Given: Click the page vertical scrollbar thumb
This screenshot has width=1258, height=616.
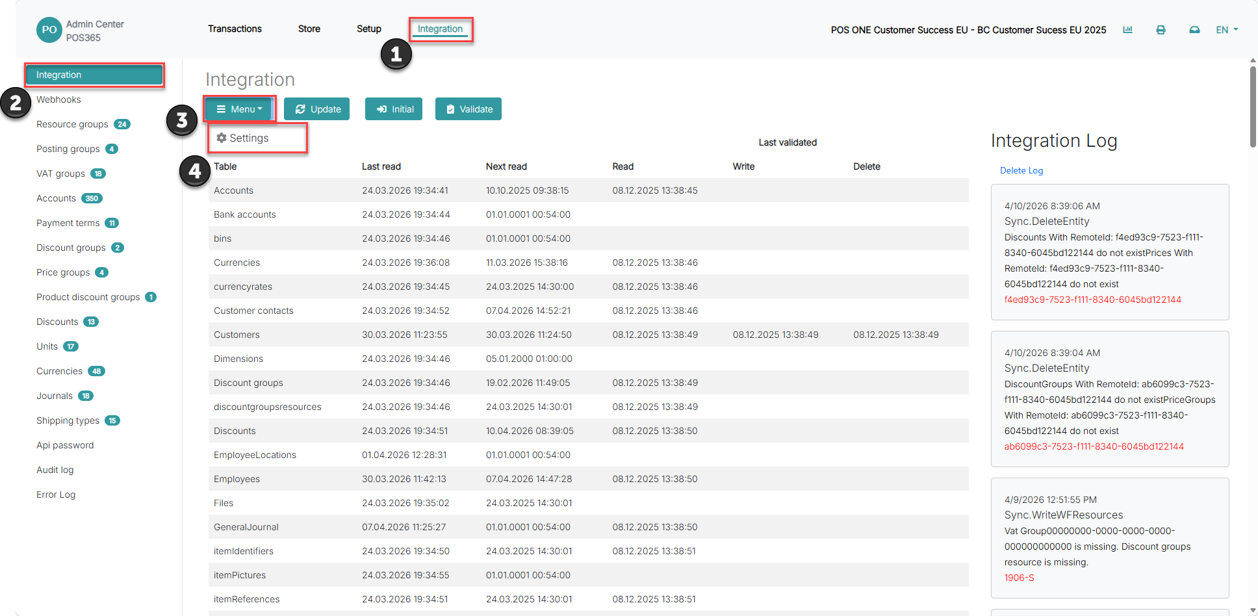Looking at the screenshot, I should tap(1253, 107).
